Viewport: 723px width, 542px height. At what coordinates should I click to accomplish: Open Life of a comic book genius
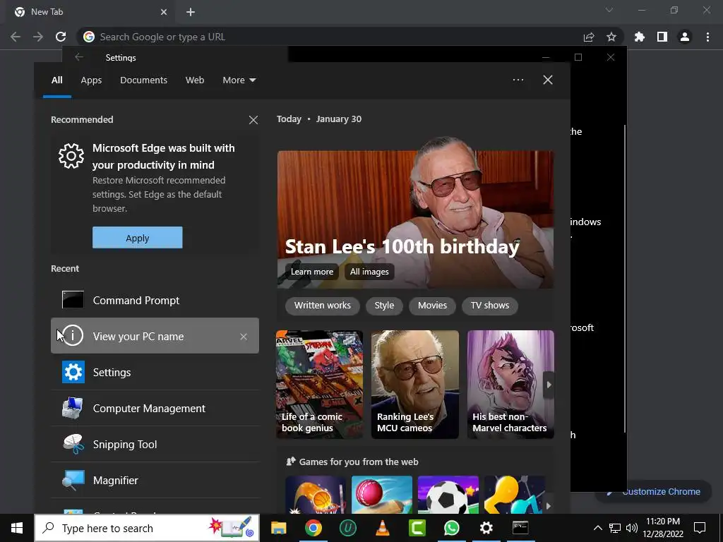coord(320,385)
